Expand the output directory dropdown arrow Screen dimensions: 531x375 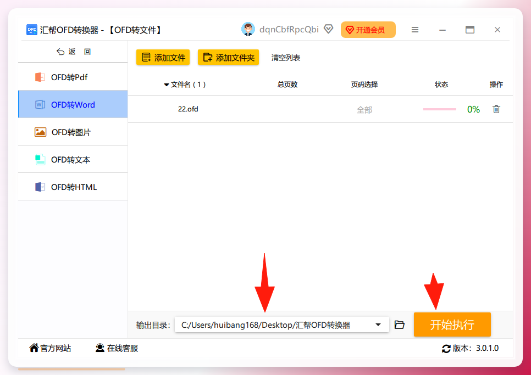point(378,324)
